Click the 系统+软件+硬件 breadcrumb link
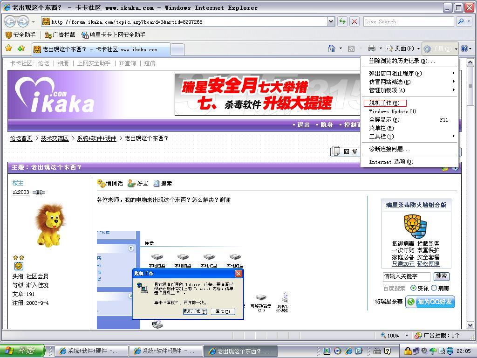This screenshot has height=358, width=477. coord(96,138)
